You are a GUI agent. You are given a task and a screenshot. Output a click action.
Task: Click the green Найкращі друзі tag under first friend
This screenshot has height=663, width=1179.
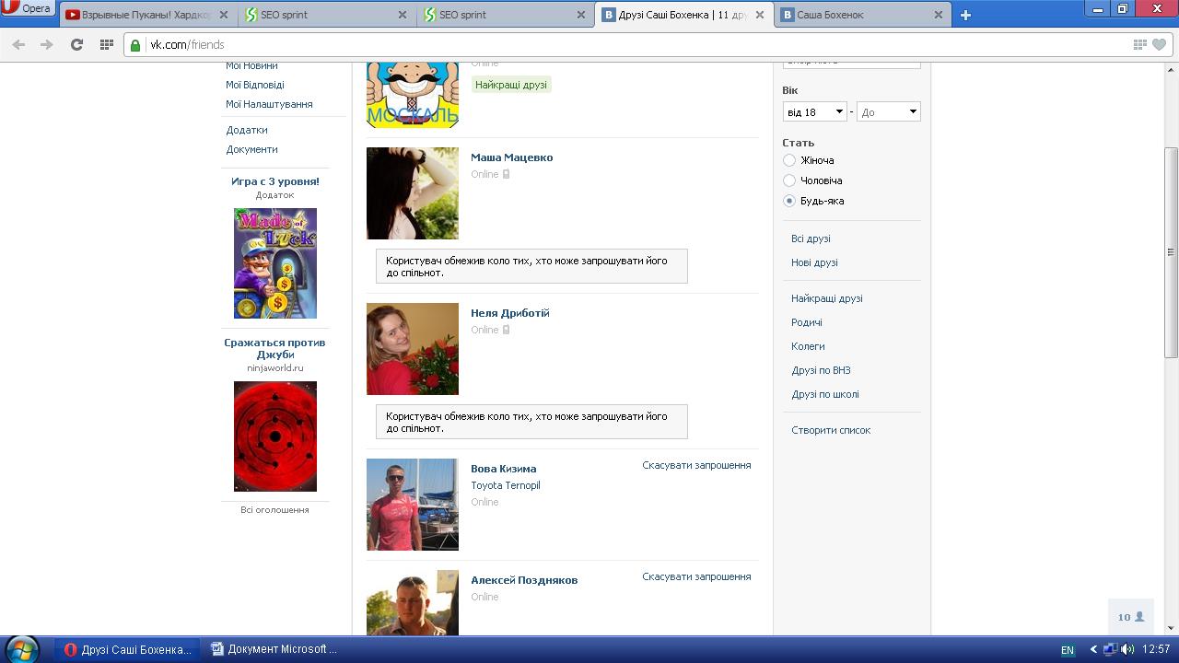pos(511,85)
